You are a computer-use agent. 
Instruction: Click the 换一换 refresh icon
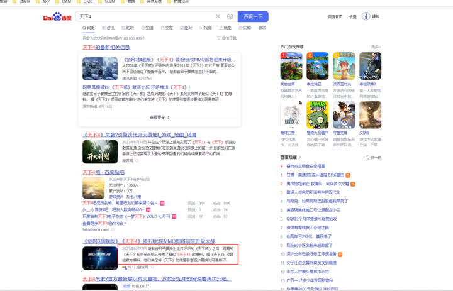coord(367,157)
